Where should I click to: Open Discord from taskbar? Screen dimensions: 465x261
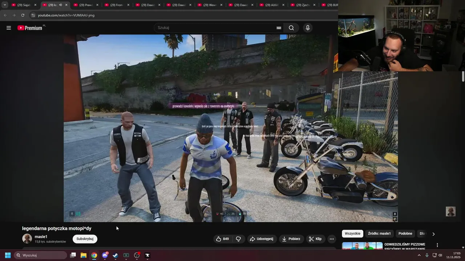point(105,255)
